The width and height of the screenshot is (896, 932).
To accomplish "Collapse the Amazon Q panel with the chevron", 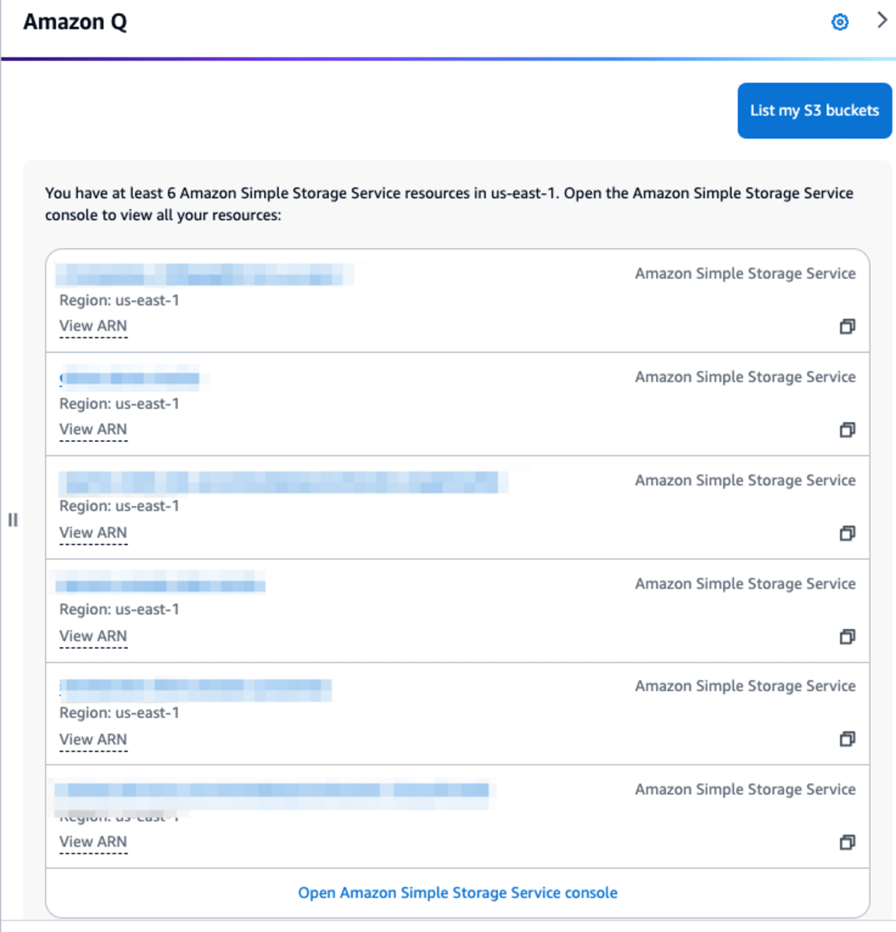I will pyautogui.click(x=882, y=20).
